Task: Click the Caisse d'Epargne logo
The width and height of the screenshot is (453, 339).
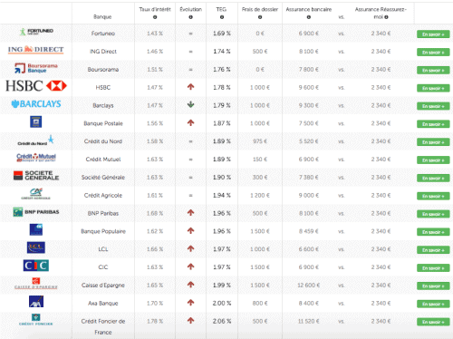Action: (36, 284)
